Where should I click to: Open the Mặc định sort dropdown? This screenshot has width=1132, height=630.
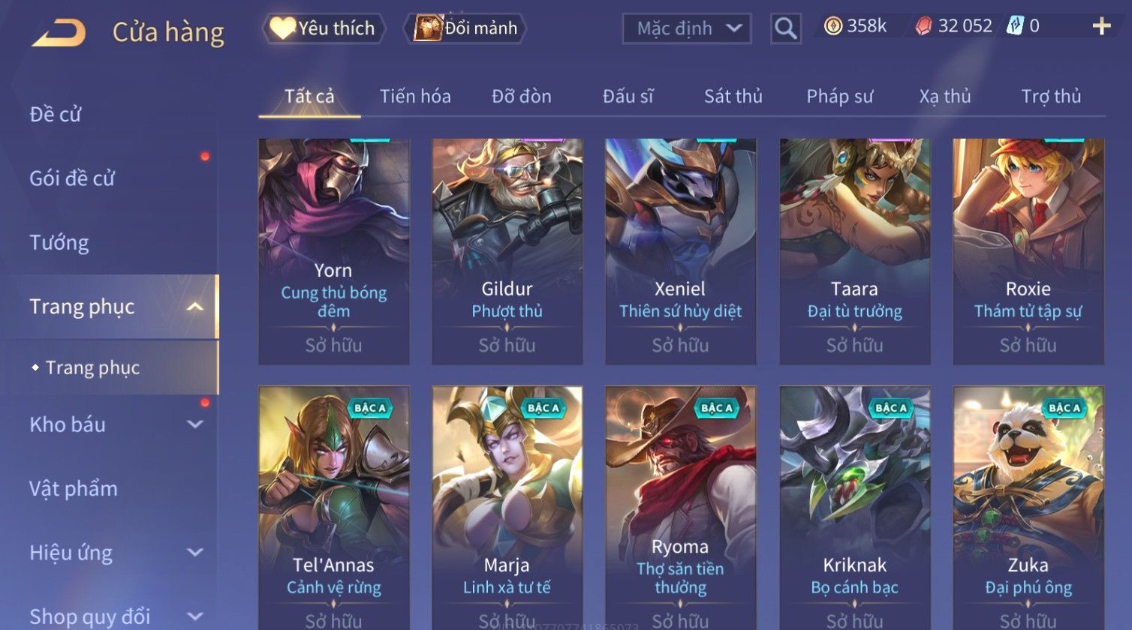point(687,28)
